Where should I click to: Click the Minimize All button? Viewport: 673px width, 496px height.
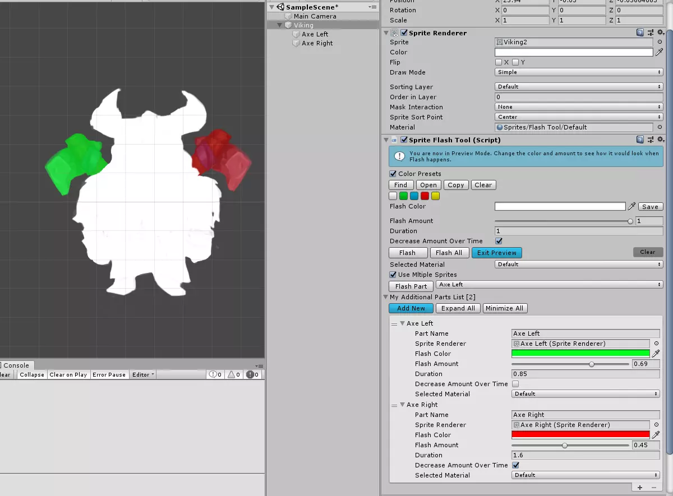tap(504, 308)
